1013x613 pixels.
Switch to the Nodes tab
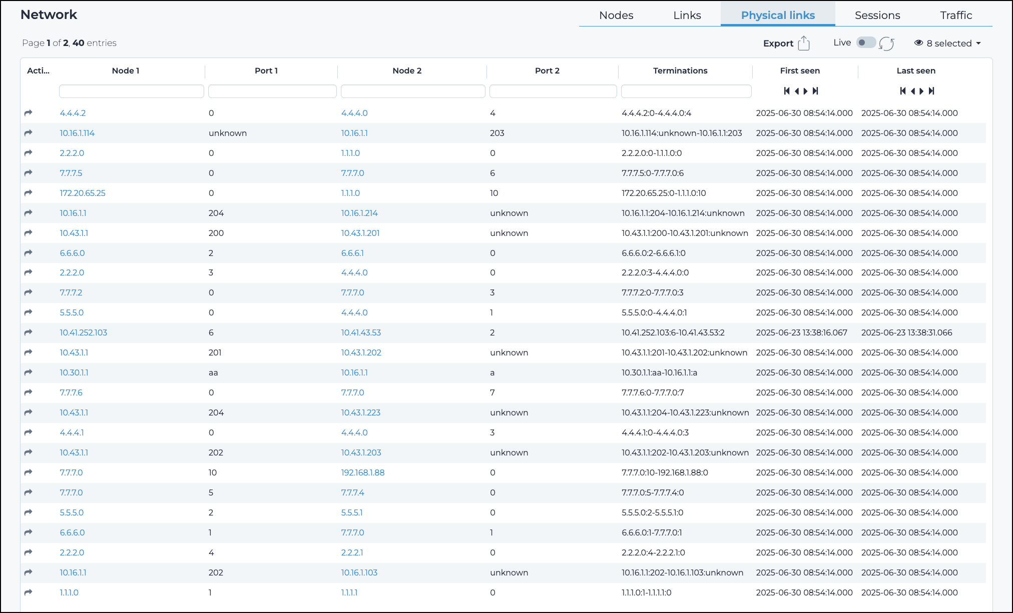[x=616, y=15]
